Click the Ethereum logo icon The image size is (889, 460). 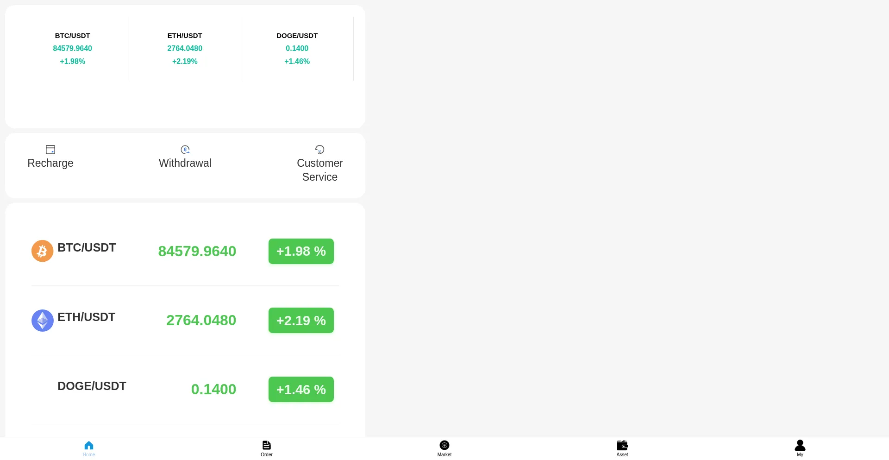[x=42, y=321]
